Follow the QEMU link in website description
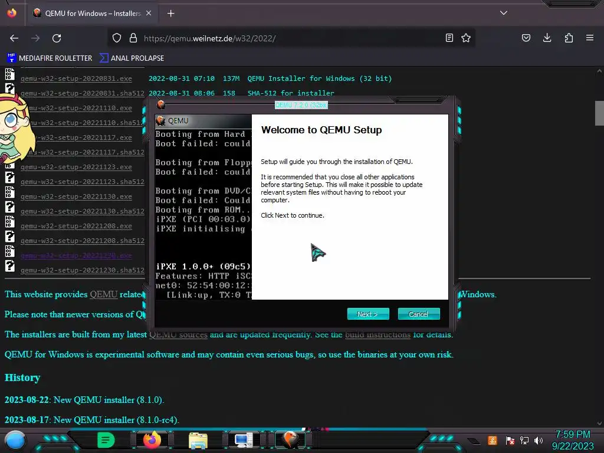 [x=103, y=294]
